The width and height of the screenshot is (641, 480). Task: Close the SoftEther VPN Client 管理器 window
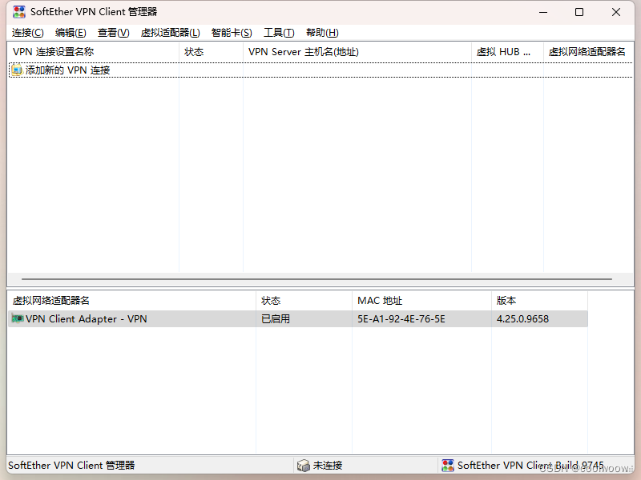pos(616,12)
